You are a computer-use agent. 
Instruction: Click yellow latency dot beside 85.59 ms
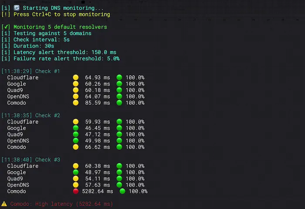pyautogui.click(x=76, y=103)
